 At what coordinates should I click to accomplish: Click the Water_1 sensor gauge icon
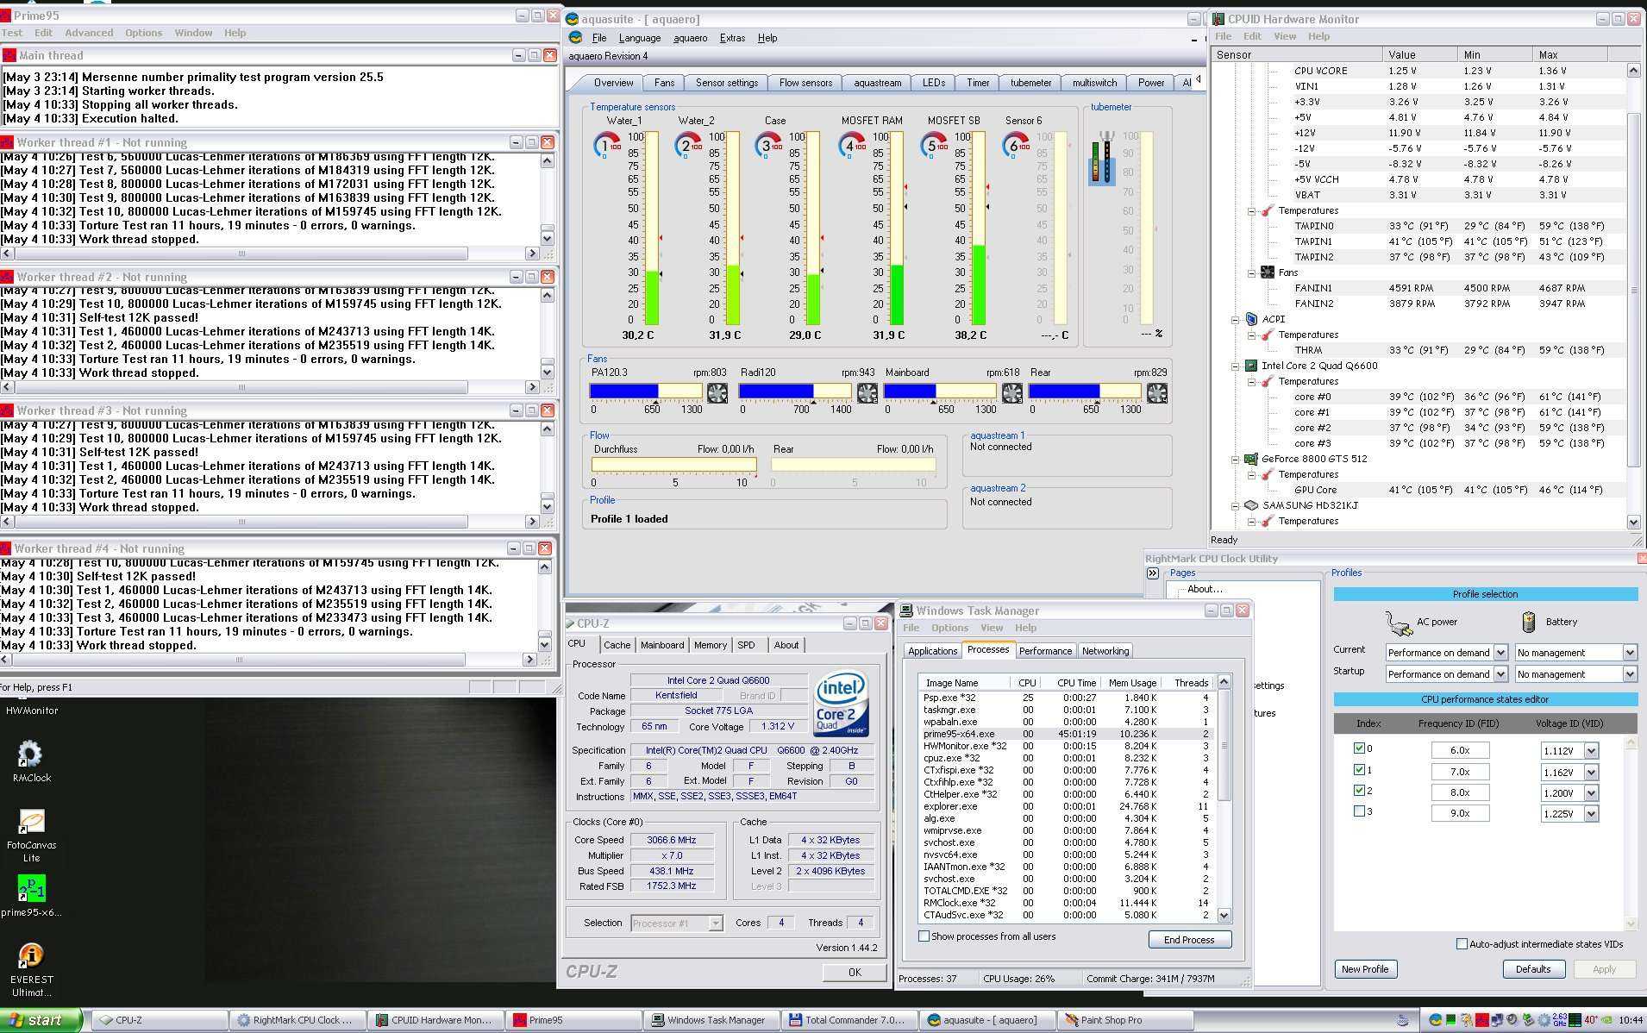point(607,145)
